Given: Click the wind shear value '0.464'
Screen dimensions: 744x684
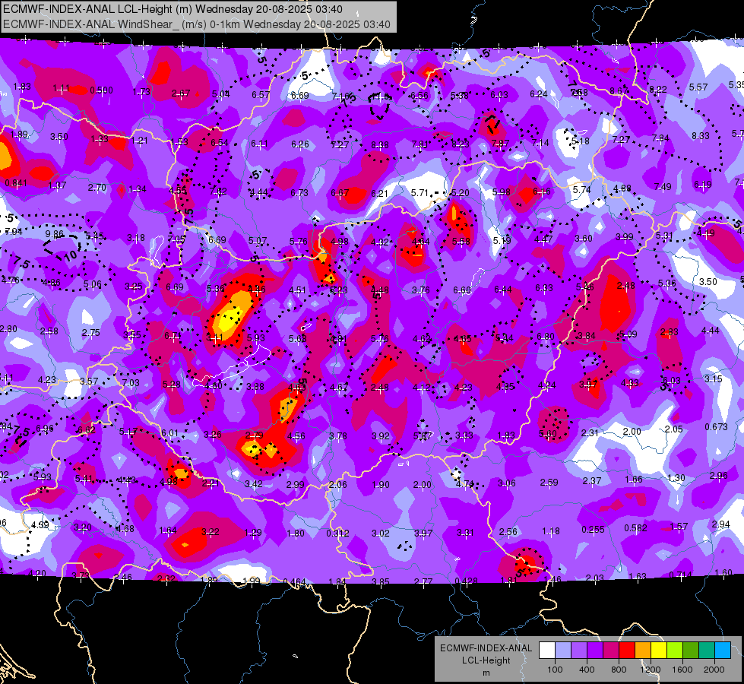Looking at the screenshot, I should tap(295, 582).
